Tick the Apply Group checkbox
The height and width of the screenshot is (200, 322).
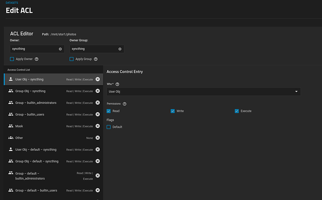click(x=71, y=59)
